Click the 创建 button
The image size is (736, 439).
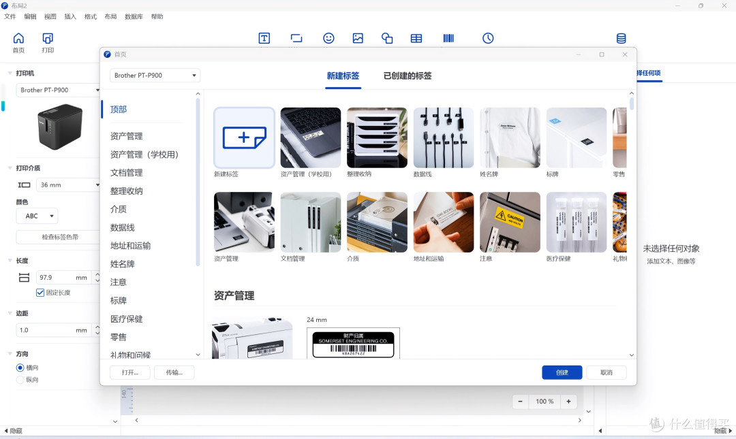(x=562, y=372)
